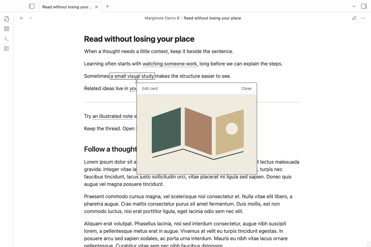Viewport: 371px width, 247px height.
Task: Select the 'Read without losing your...' tab
Action: coord(67,7)
